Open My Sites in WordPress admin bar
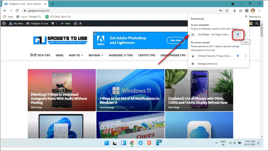The width and height of the screenshot is (269, 151). tap(16, 23)
